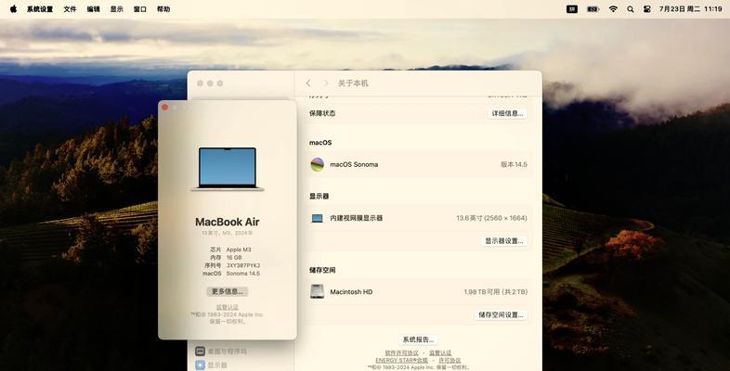Click the 16 GB memory value
The image size is (730, 371).
(x=234, y=257)
